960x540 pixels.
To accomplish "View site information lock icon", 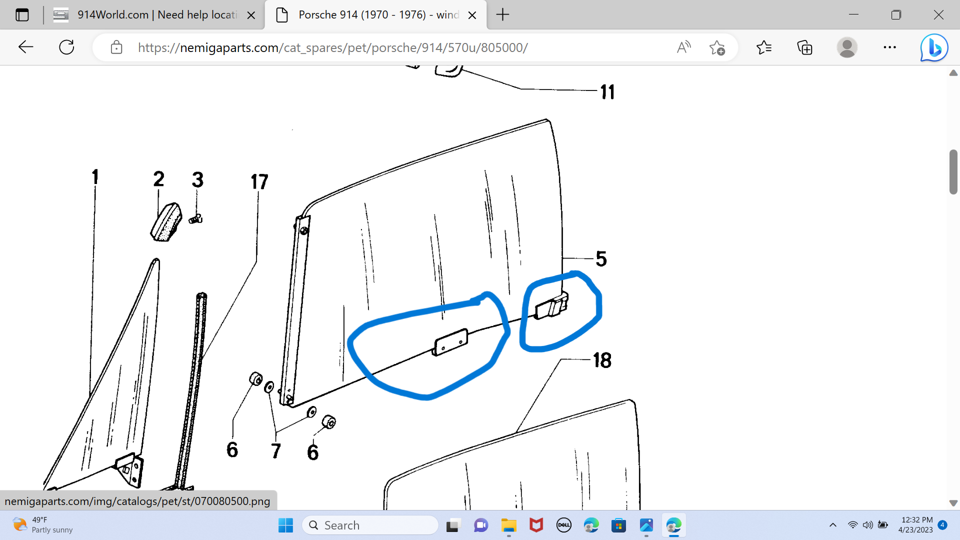I will pyautogui.click(x=116, y=47).
